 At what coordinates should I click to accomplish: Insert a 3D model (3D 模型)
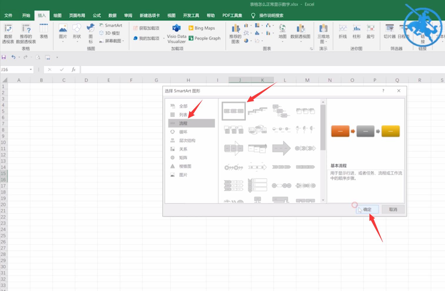[109, 33]
